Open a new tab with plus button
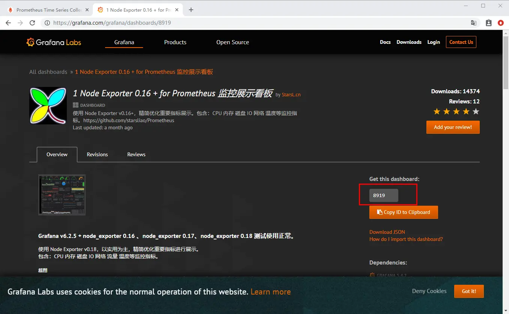Viewport: 509px width, 314px height. [191, 10]
